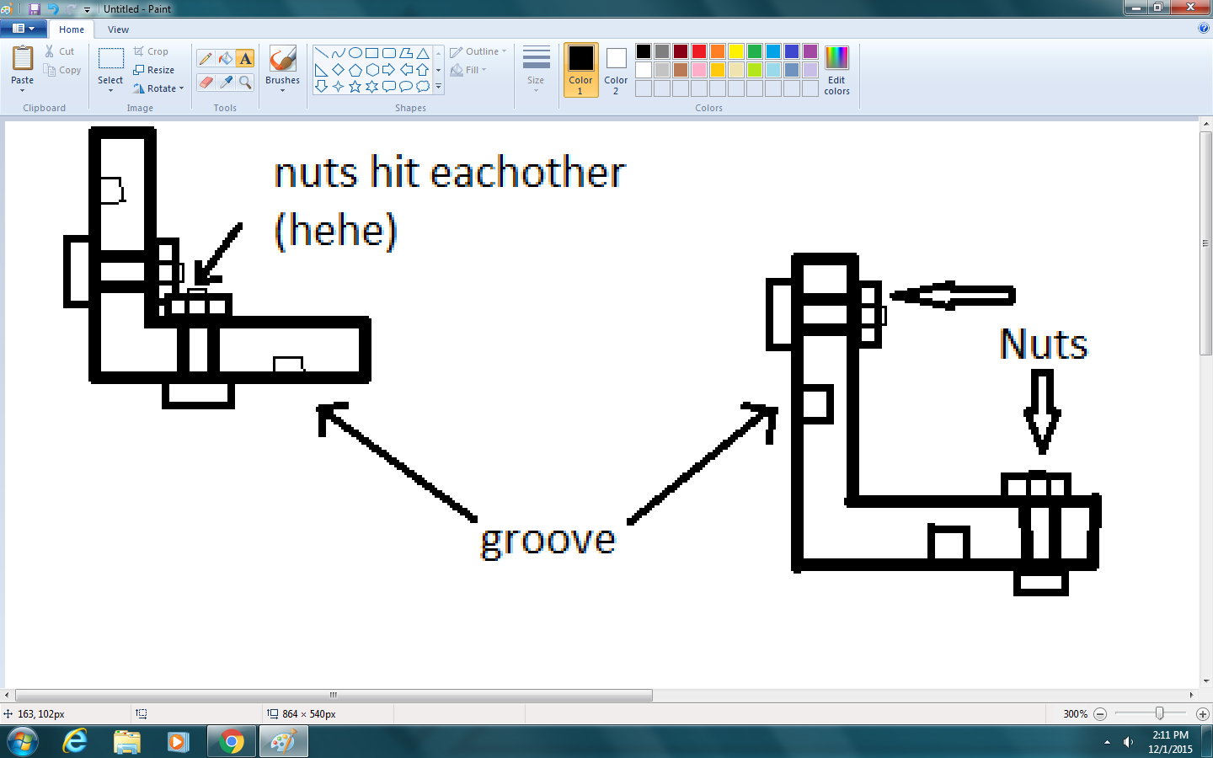Click the Crop image icon
The image size is (1213, 758).
tap(152, 51)
